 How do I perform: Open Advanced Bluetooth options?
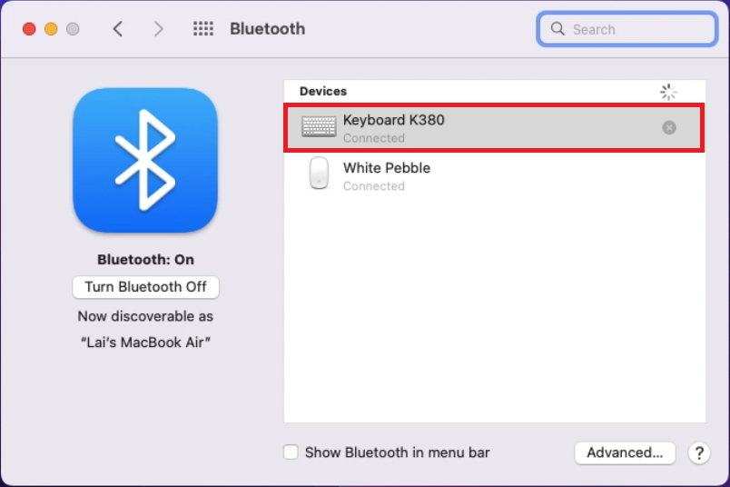tap(625, 452)
